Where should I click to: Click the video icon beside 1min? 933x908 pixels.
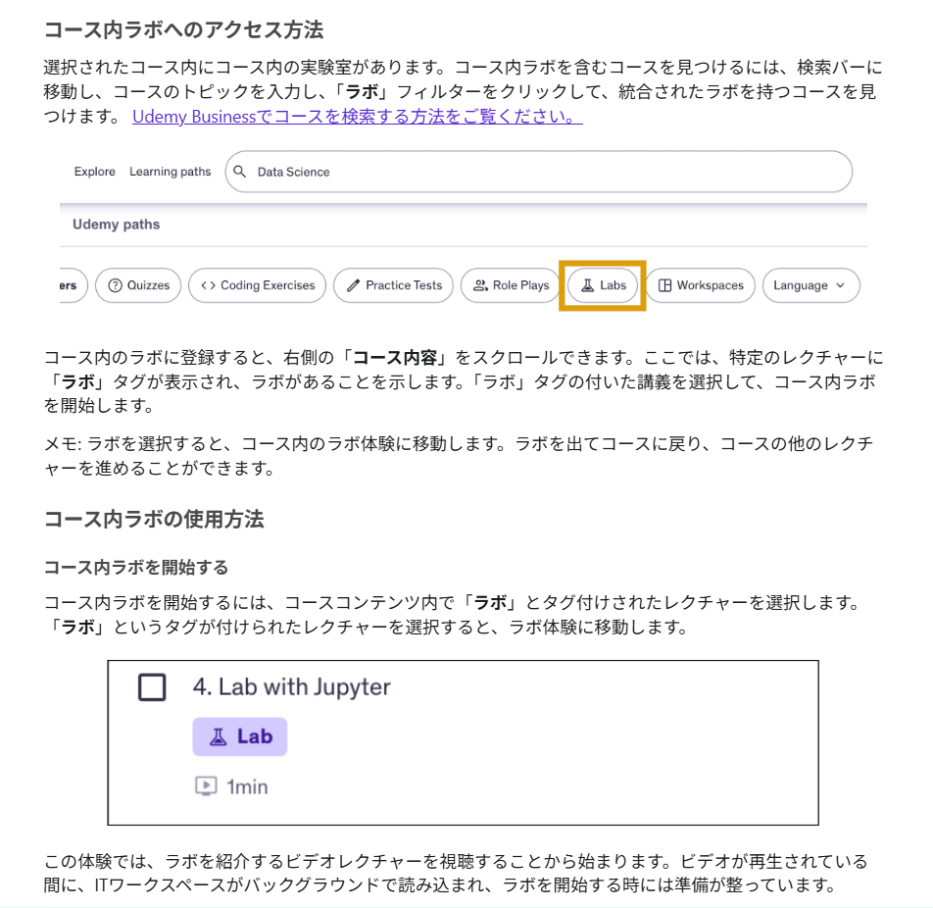pos(205,786)
